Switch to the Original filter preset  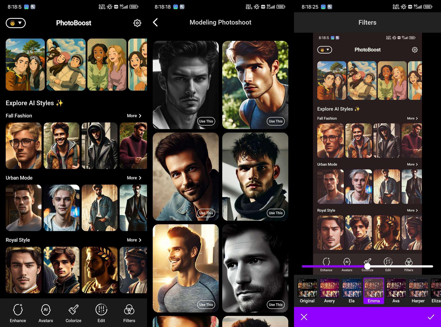(x=307, y=290)
